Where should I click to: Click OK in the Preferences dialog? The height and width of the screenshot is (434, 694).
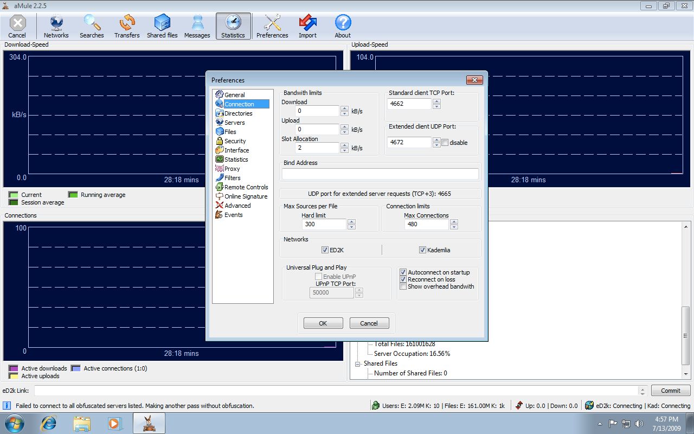(323, 323)
